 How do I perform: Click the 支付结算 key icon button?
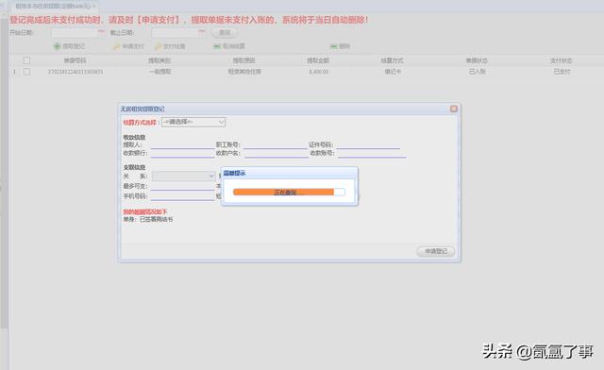(x=170, y=46)
